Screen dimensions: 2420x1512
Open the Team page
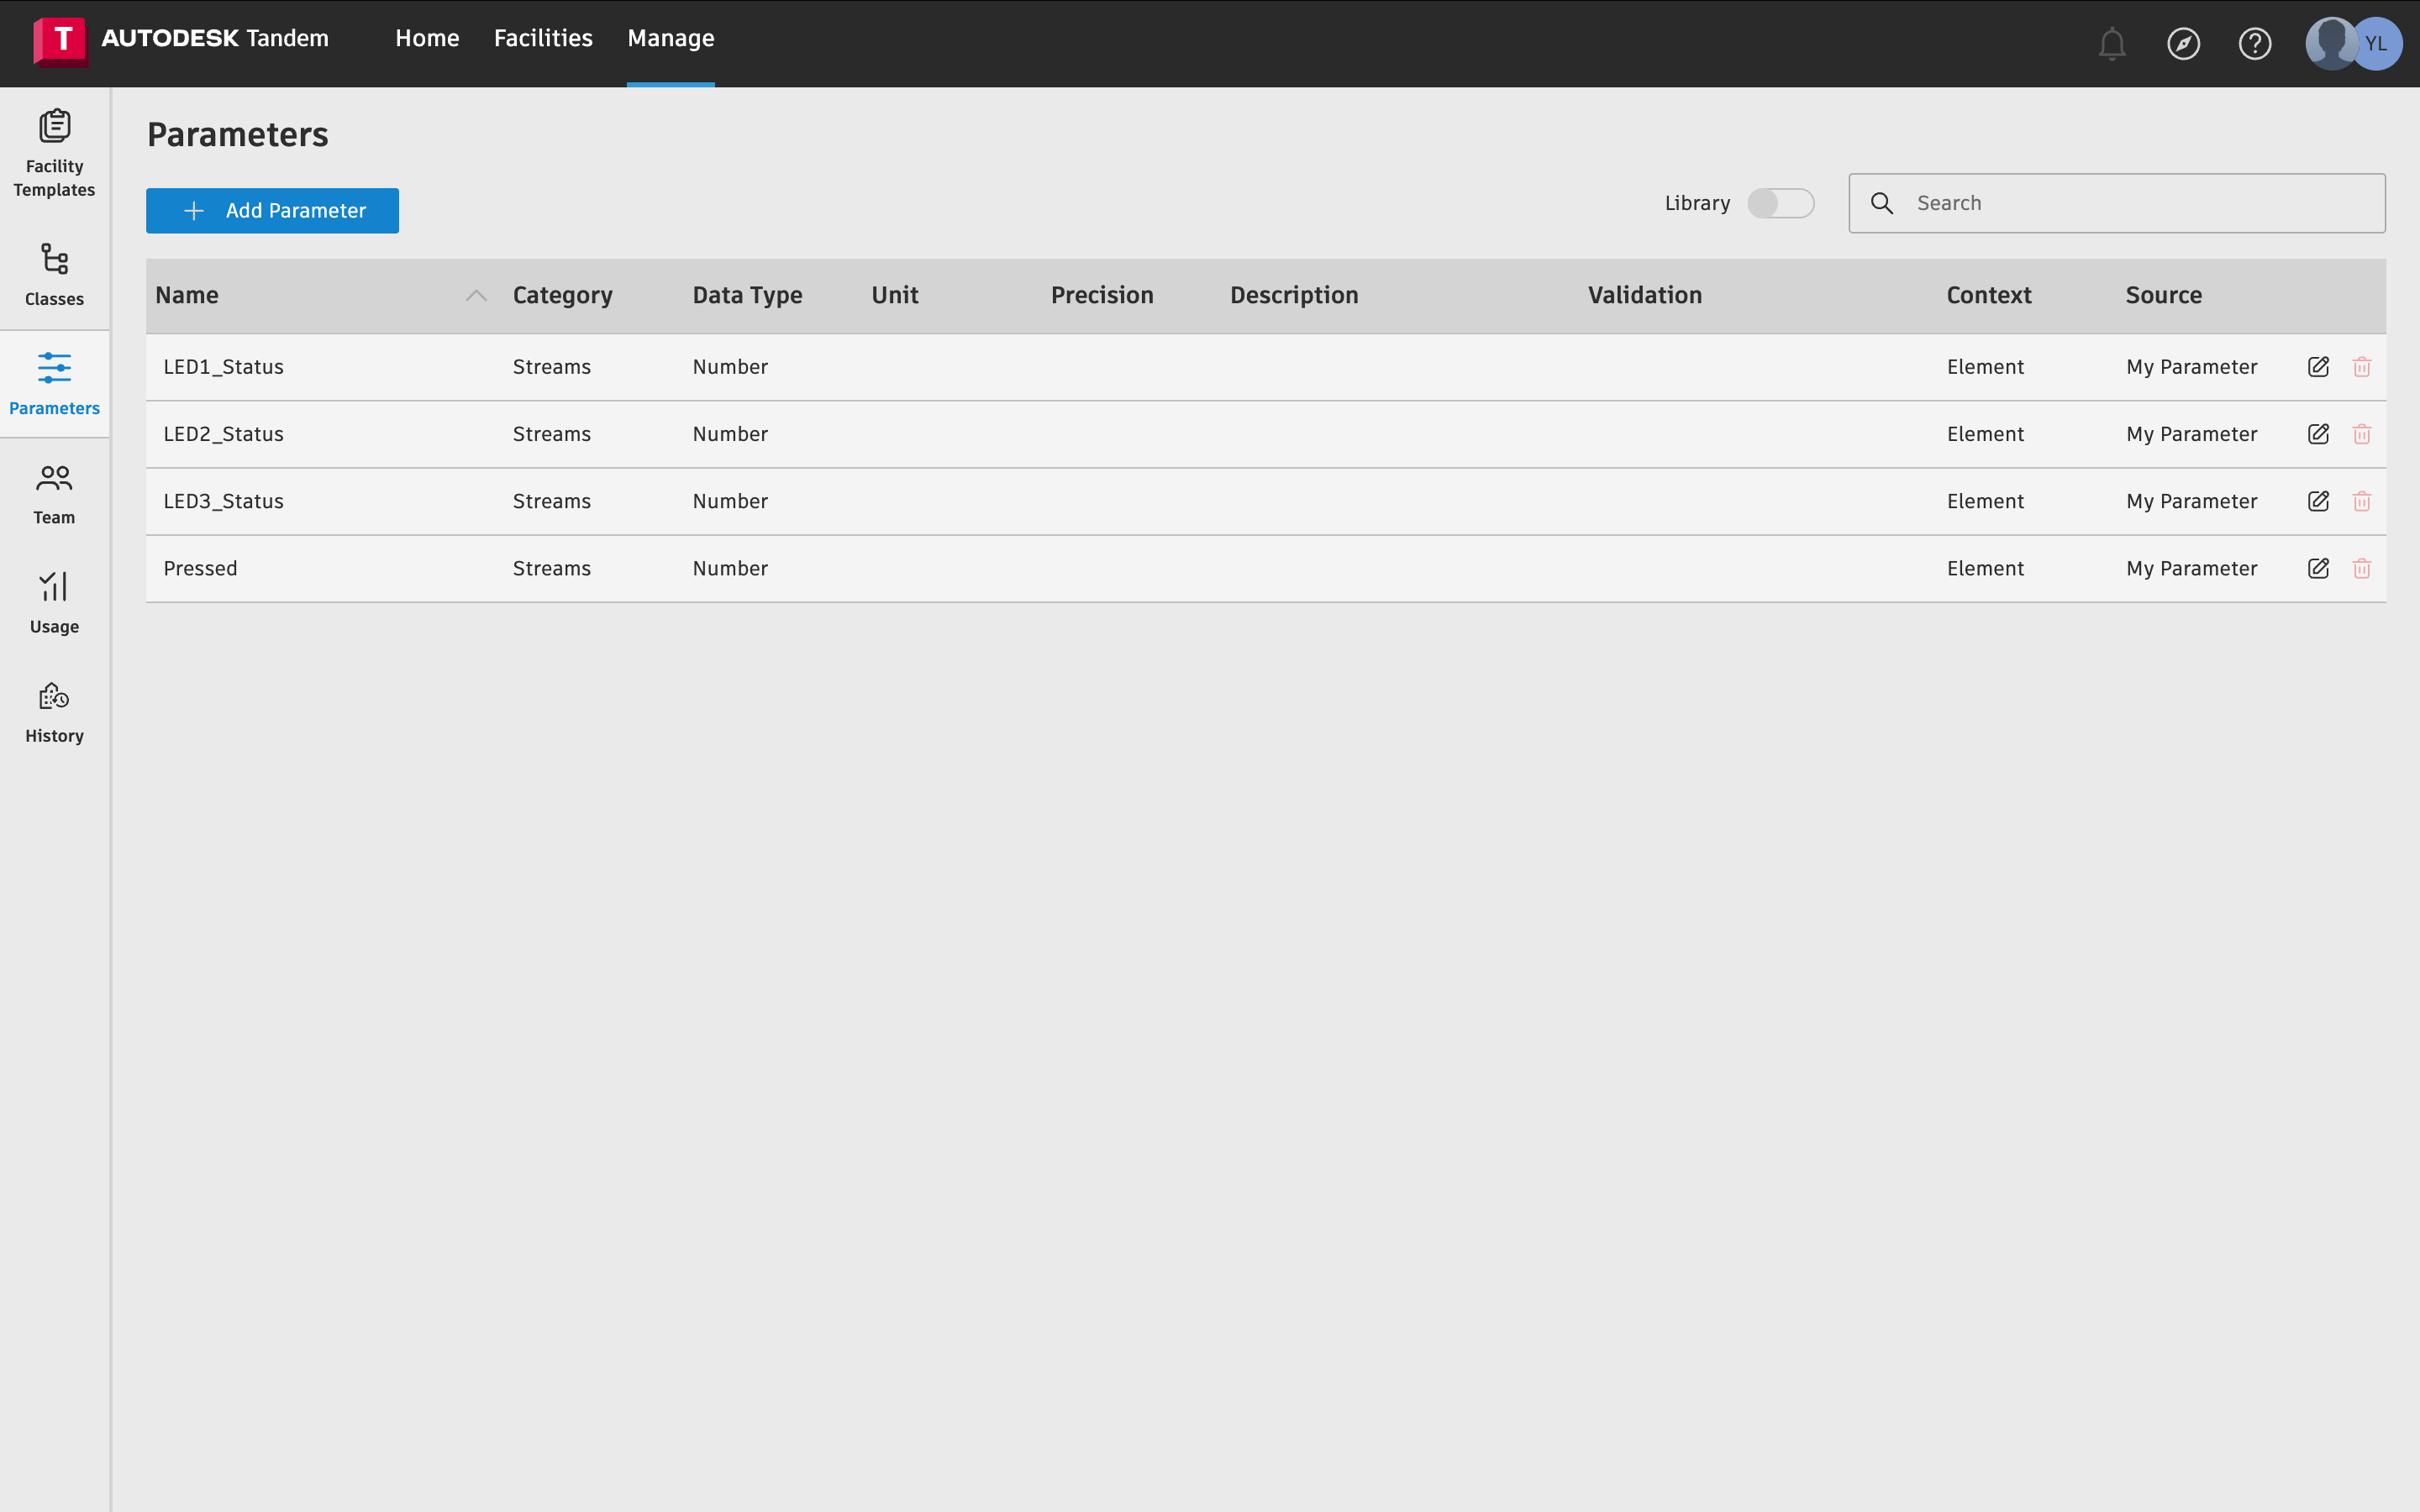(54, 493)
